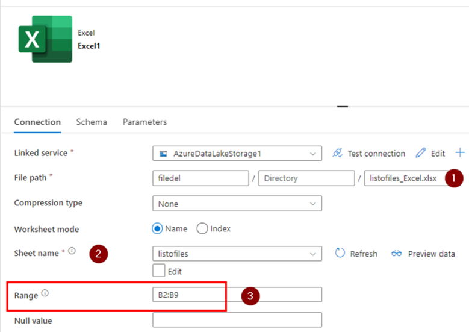
Task: Open the listofiles sheet name dropdown
Action: [237, 254]
